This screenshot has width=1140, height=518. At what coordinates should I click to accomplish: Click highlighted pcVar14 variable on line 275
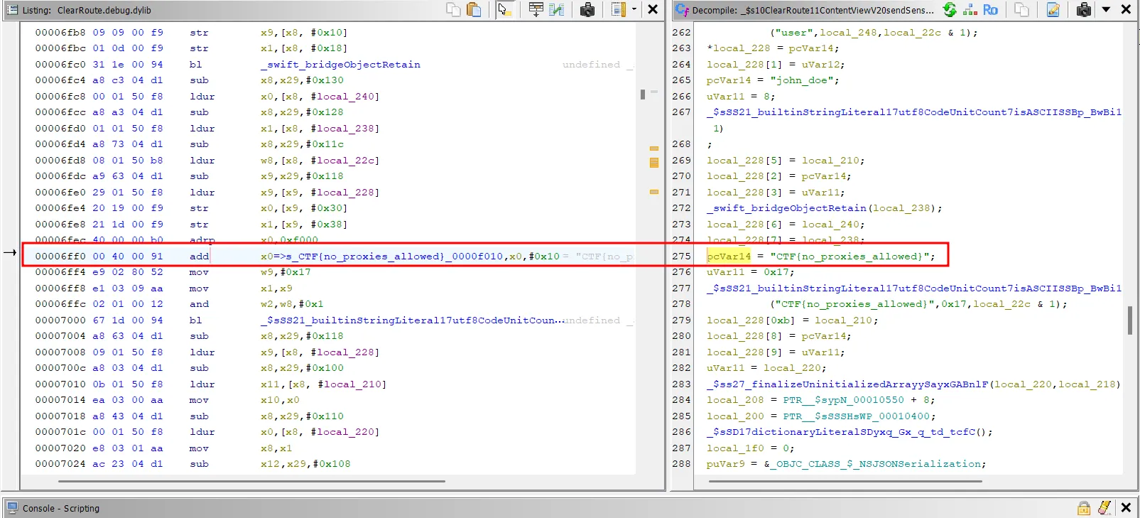729,257
